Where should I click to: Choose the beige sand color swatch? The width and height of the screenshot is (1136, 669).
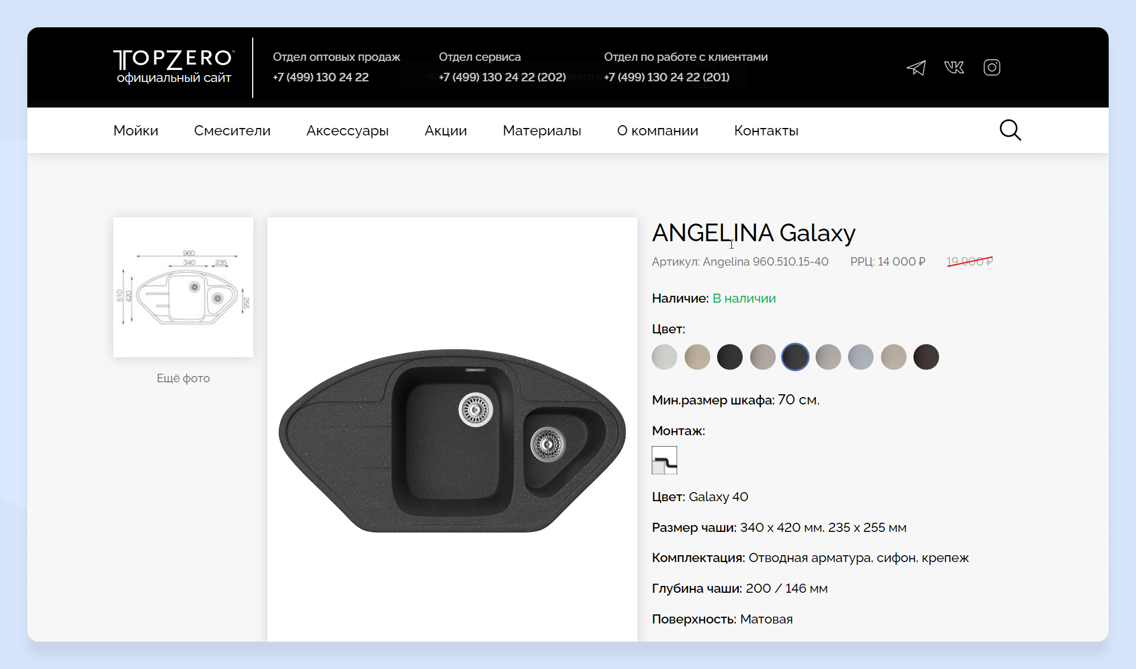(697, 357)
